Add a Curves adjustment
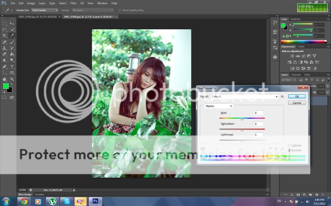This screenshot has width=331, height=206. pyautogui.click(x=303, y=56)
